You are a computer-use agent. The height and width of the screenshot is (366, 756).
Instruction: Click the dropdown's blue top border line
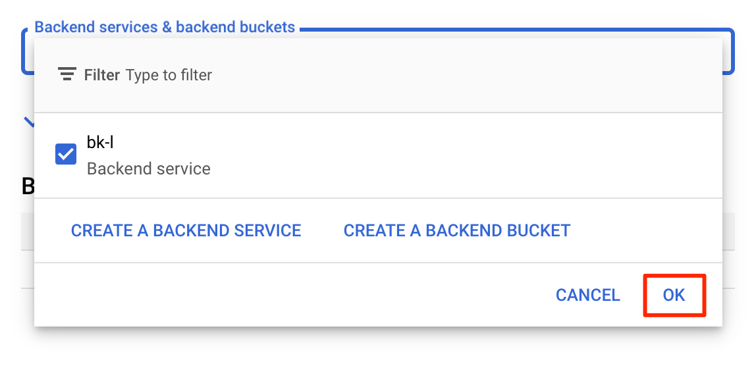514,30
